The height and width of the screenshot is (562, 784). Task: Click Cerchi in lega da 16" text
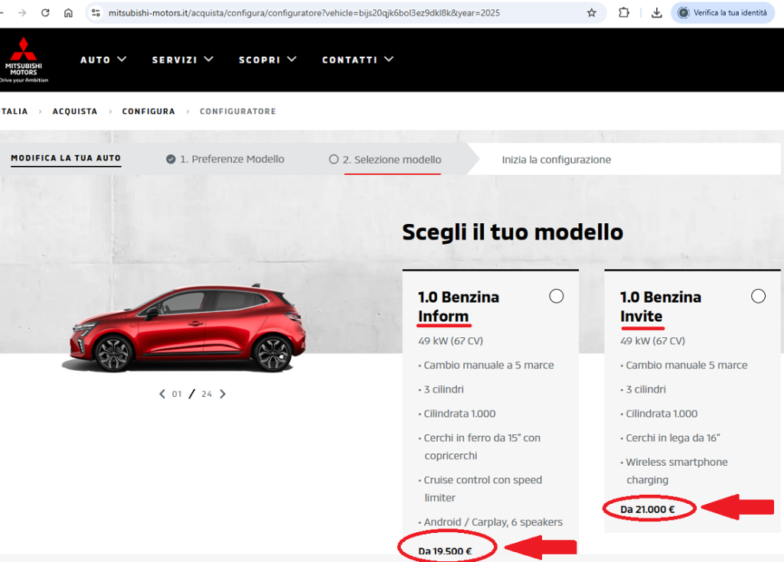pyautogui.click(x=672, y=438)
